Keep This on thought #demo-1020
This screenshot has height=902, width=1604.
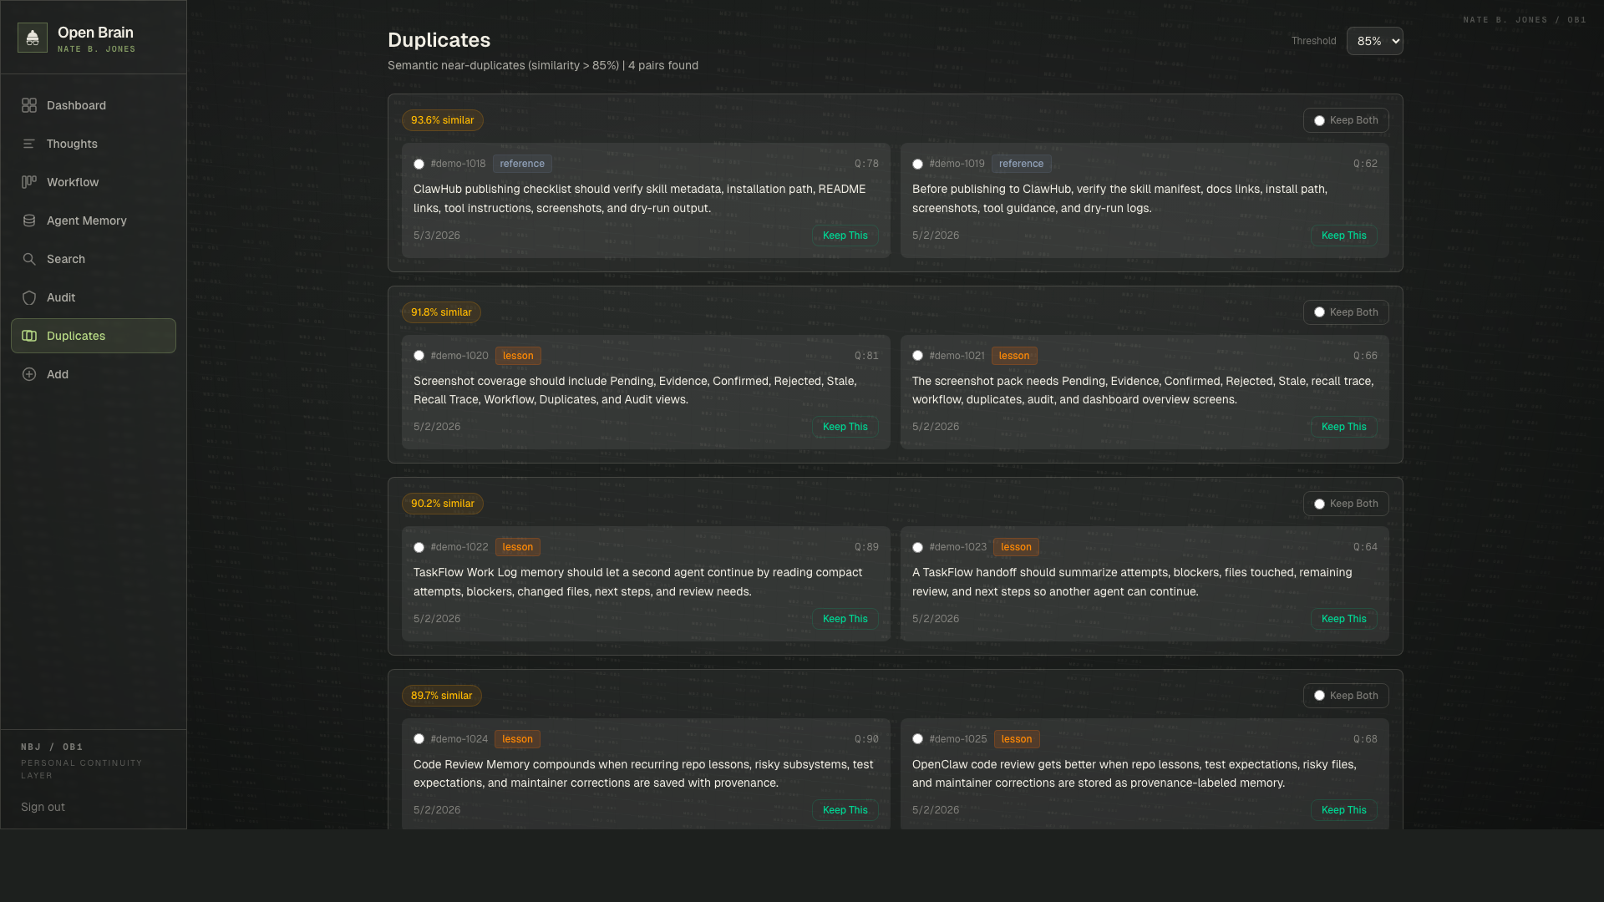pos(845,427)
